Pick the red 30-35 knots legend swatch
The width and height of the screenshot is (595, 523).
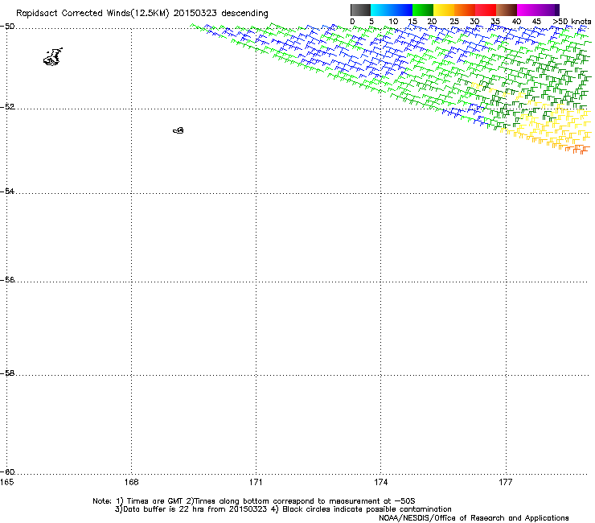(486, 10)
